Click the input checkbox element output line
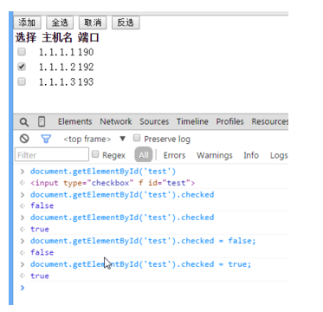323x312 pixels. tap(113, 183)
